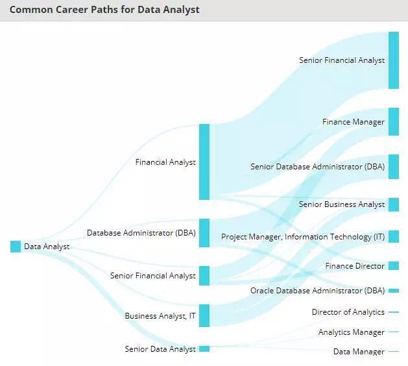Select the Financial Analyst text label
Screen dimensions: 408x366
click(x=165, y=162)
